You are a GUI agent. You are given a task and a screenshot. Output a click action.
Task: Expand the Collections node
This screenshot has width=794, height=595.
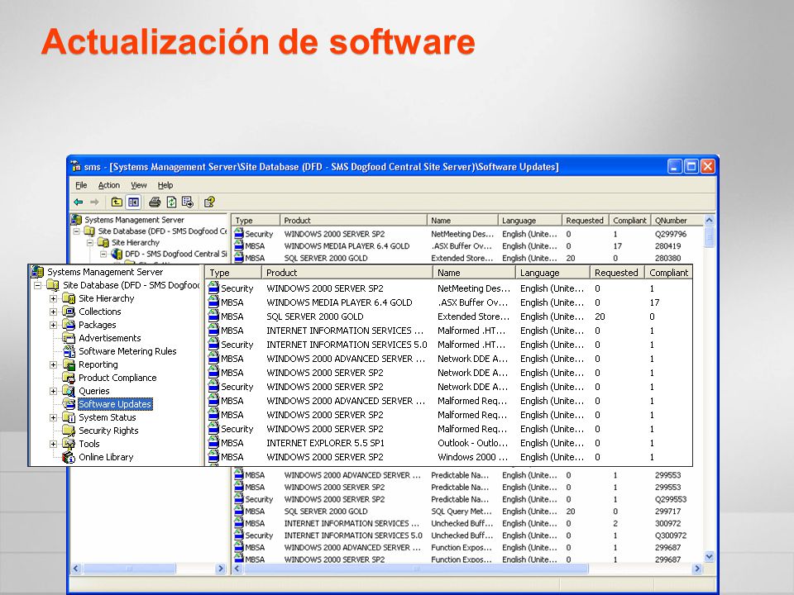[53, 312]
